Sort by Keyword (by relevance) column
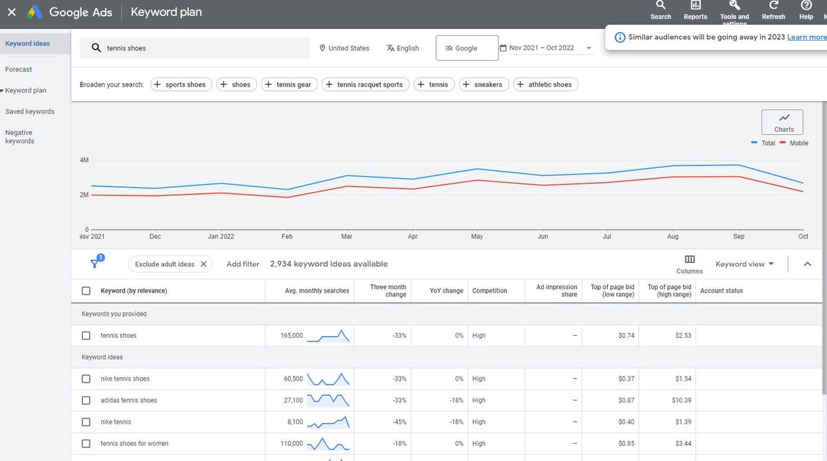The image size is (827, 461). [134, 291]
